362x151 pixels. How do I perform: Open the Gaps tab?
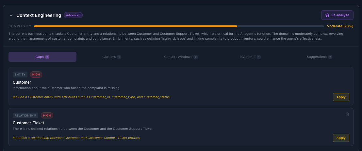(x=42, y=57)
